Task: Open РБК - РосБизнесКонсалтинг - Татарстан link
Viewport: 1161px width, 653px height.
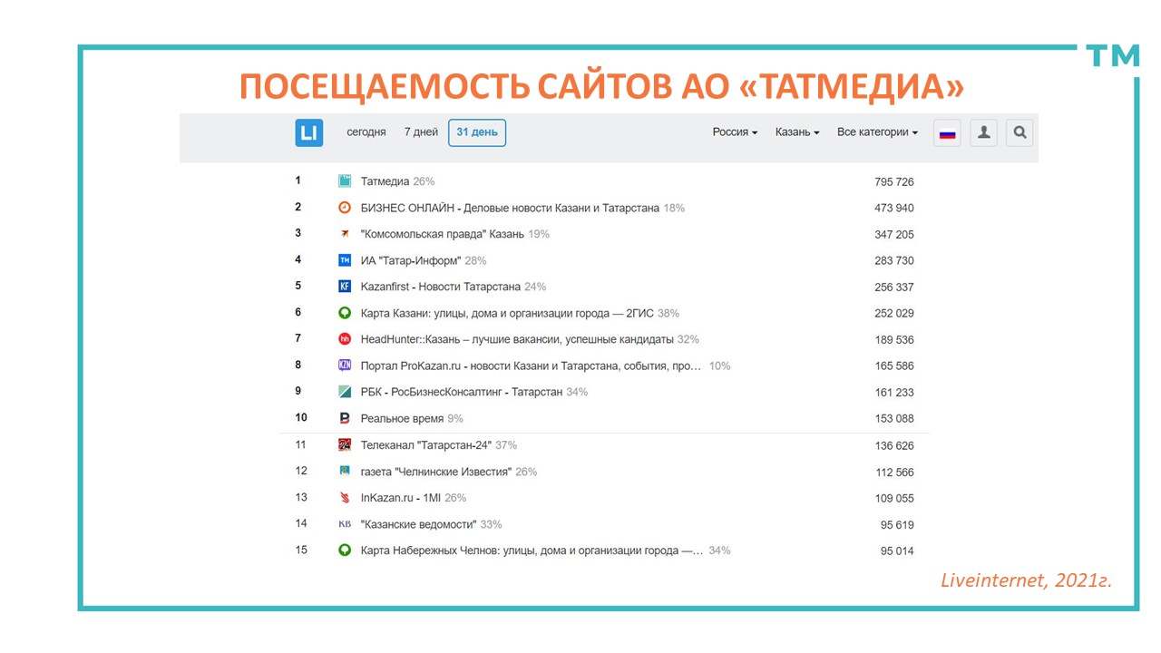Action: pyautogui.click(x=462, y=392)
